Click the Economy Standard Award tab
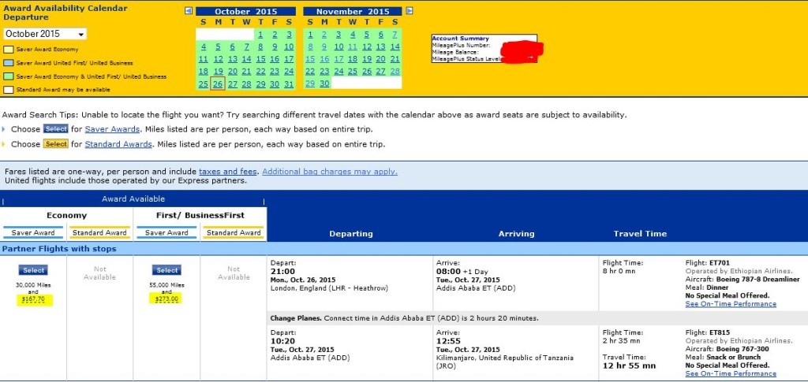The image size is (808, 382). pos(99,232)
